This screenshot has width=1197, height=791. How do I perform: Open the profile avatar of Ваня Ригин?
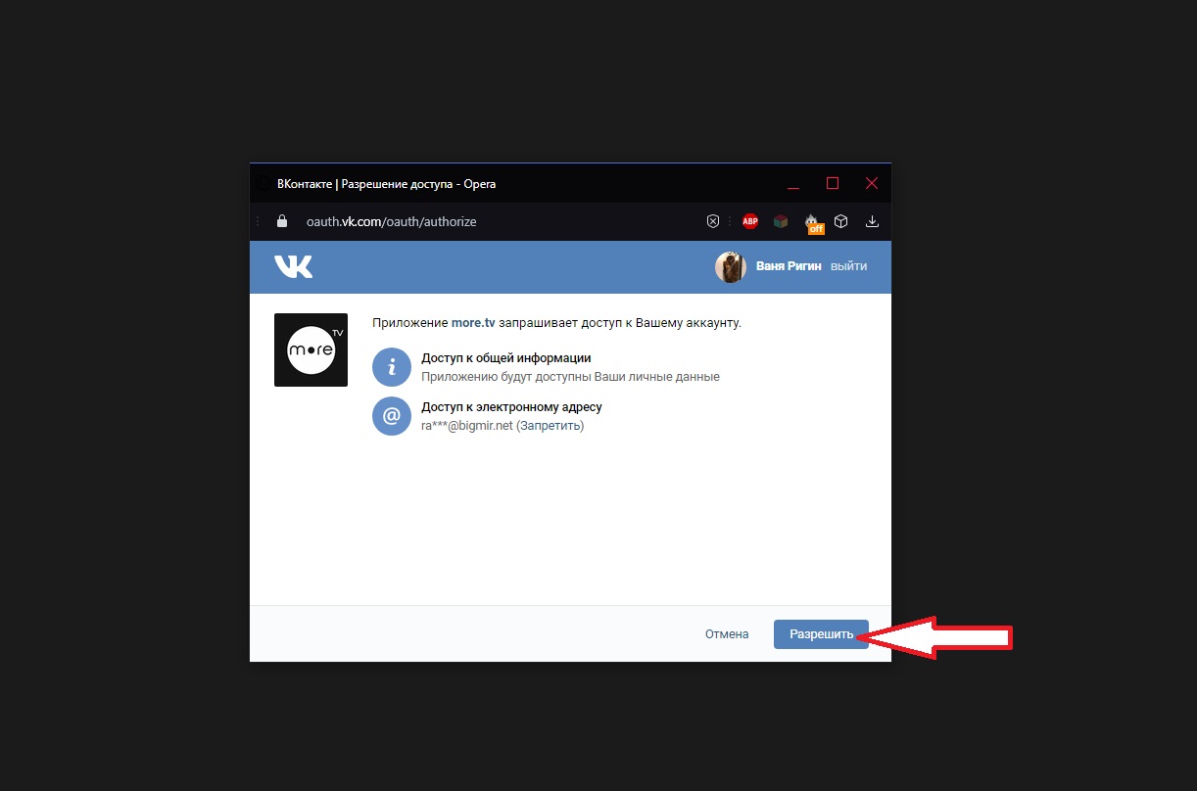tap(730, 266)
